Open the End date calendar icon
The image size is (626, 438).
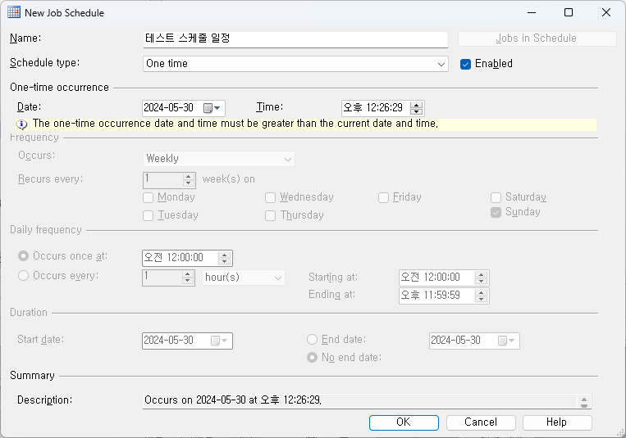(506, 341)
